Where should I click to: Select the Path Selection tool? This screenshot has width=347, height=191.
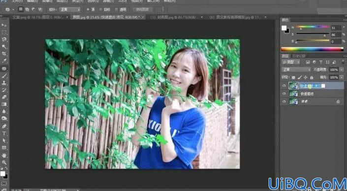click(4, 140)
